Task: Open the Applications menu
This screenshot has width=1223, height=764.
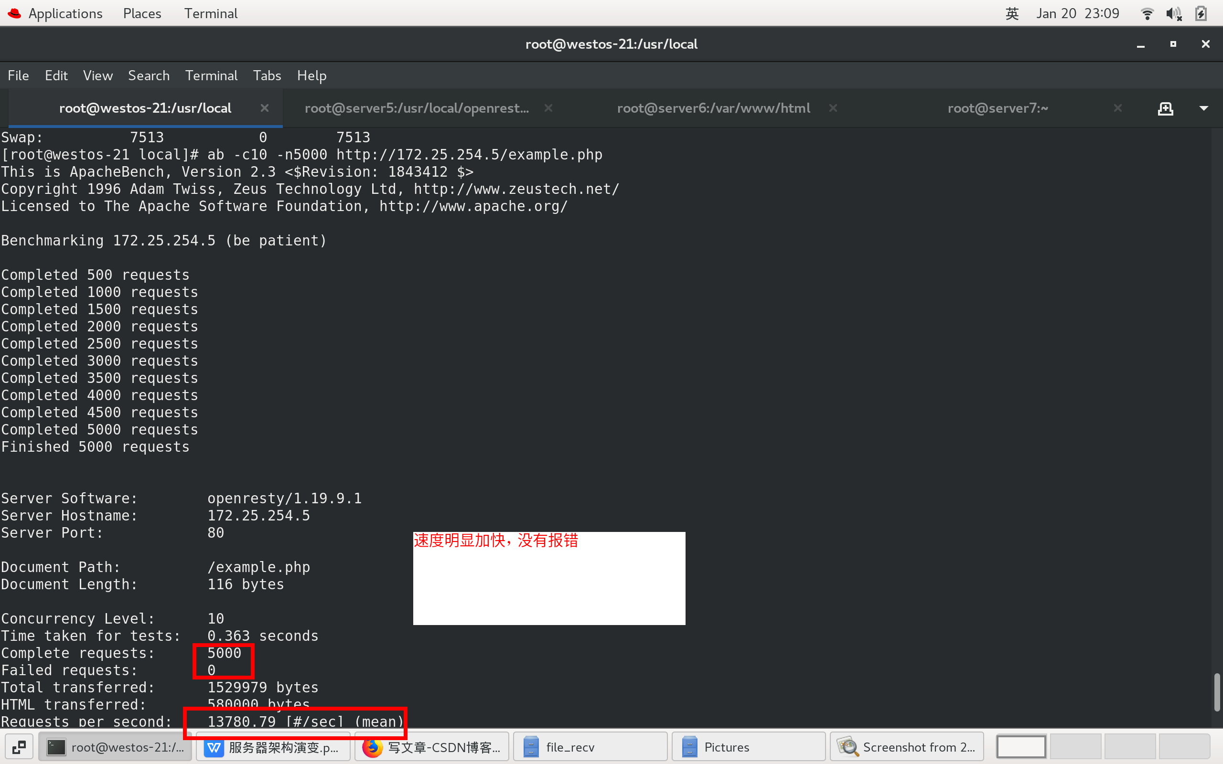Action: coord(65,12)
